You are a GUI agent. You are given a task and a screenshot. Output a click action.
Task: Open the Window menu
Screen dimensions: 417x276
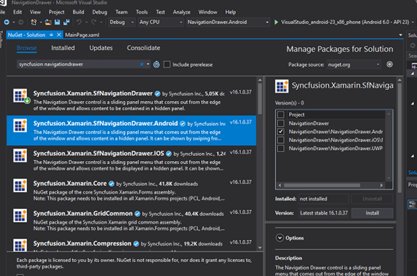[x=207, y=12]
